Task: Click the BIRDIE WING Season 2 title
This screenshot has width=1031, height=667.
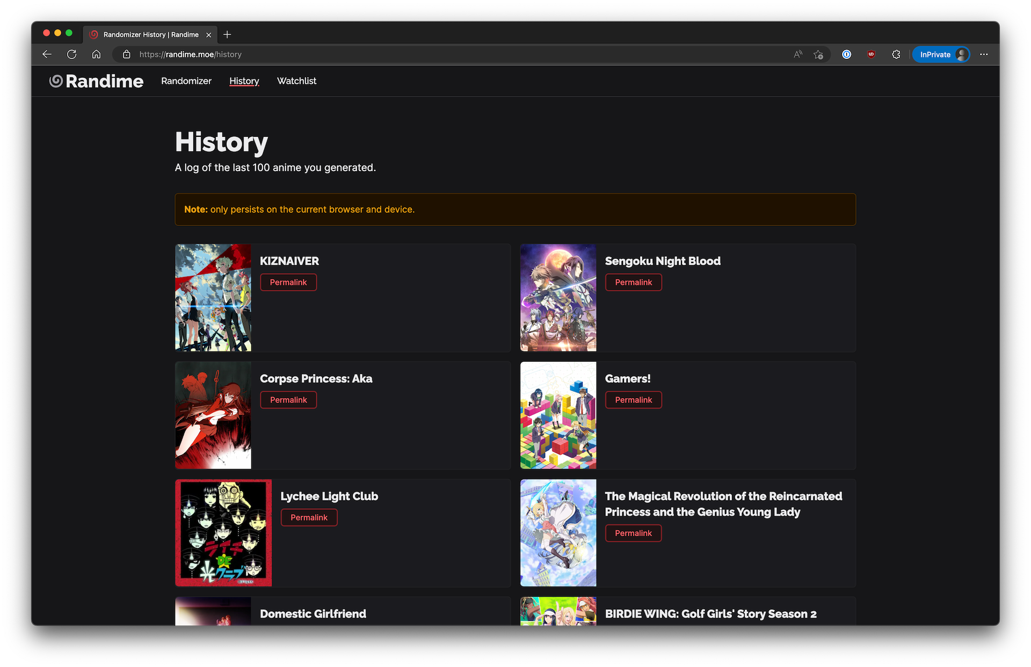Action: tap(711, 614)
